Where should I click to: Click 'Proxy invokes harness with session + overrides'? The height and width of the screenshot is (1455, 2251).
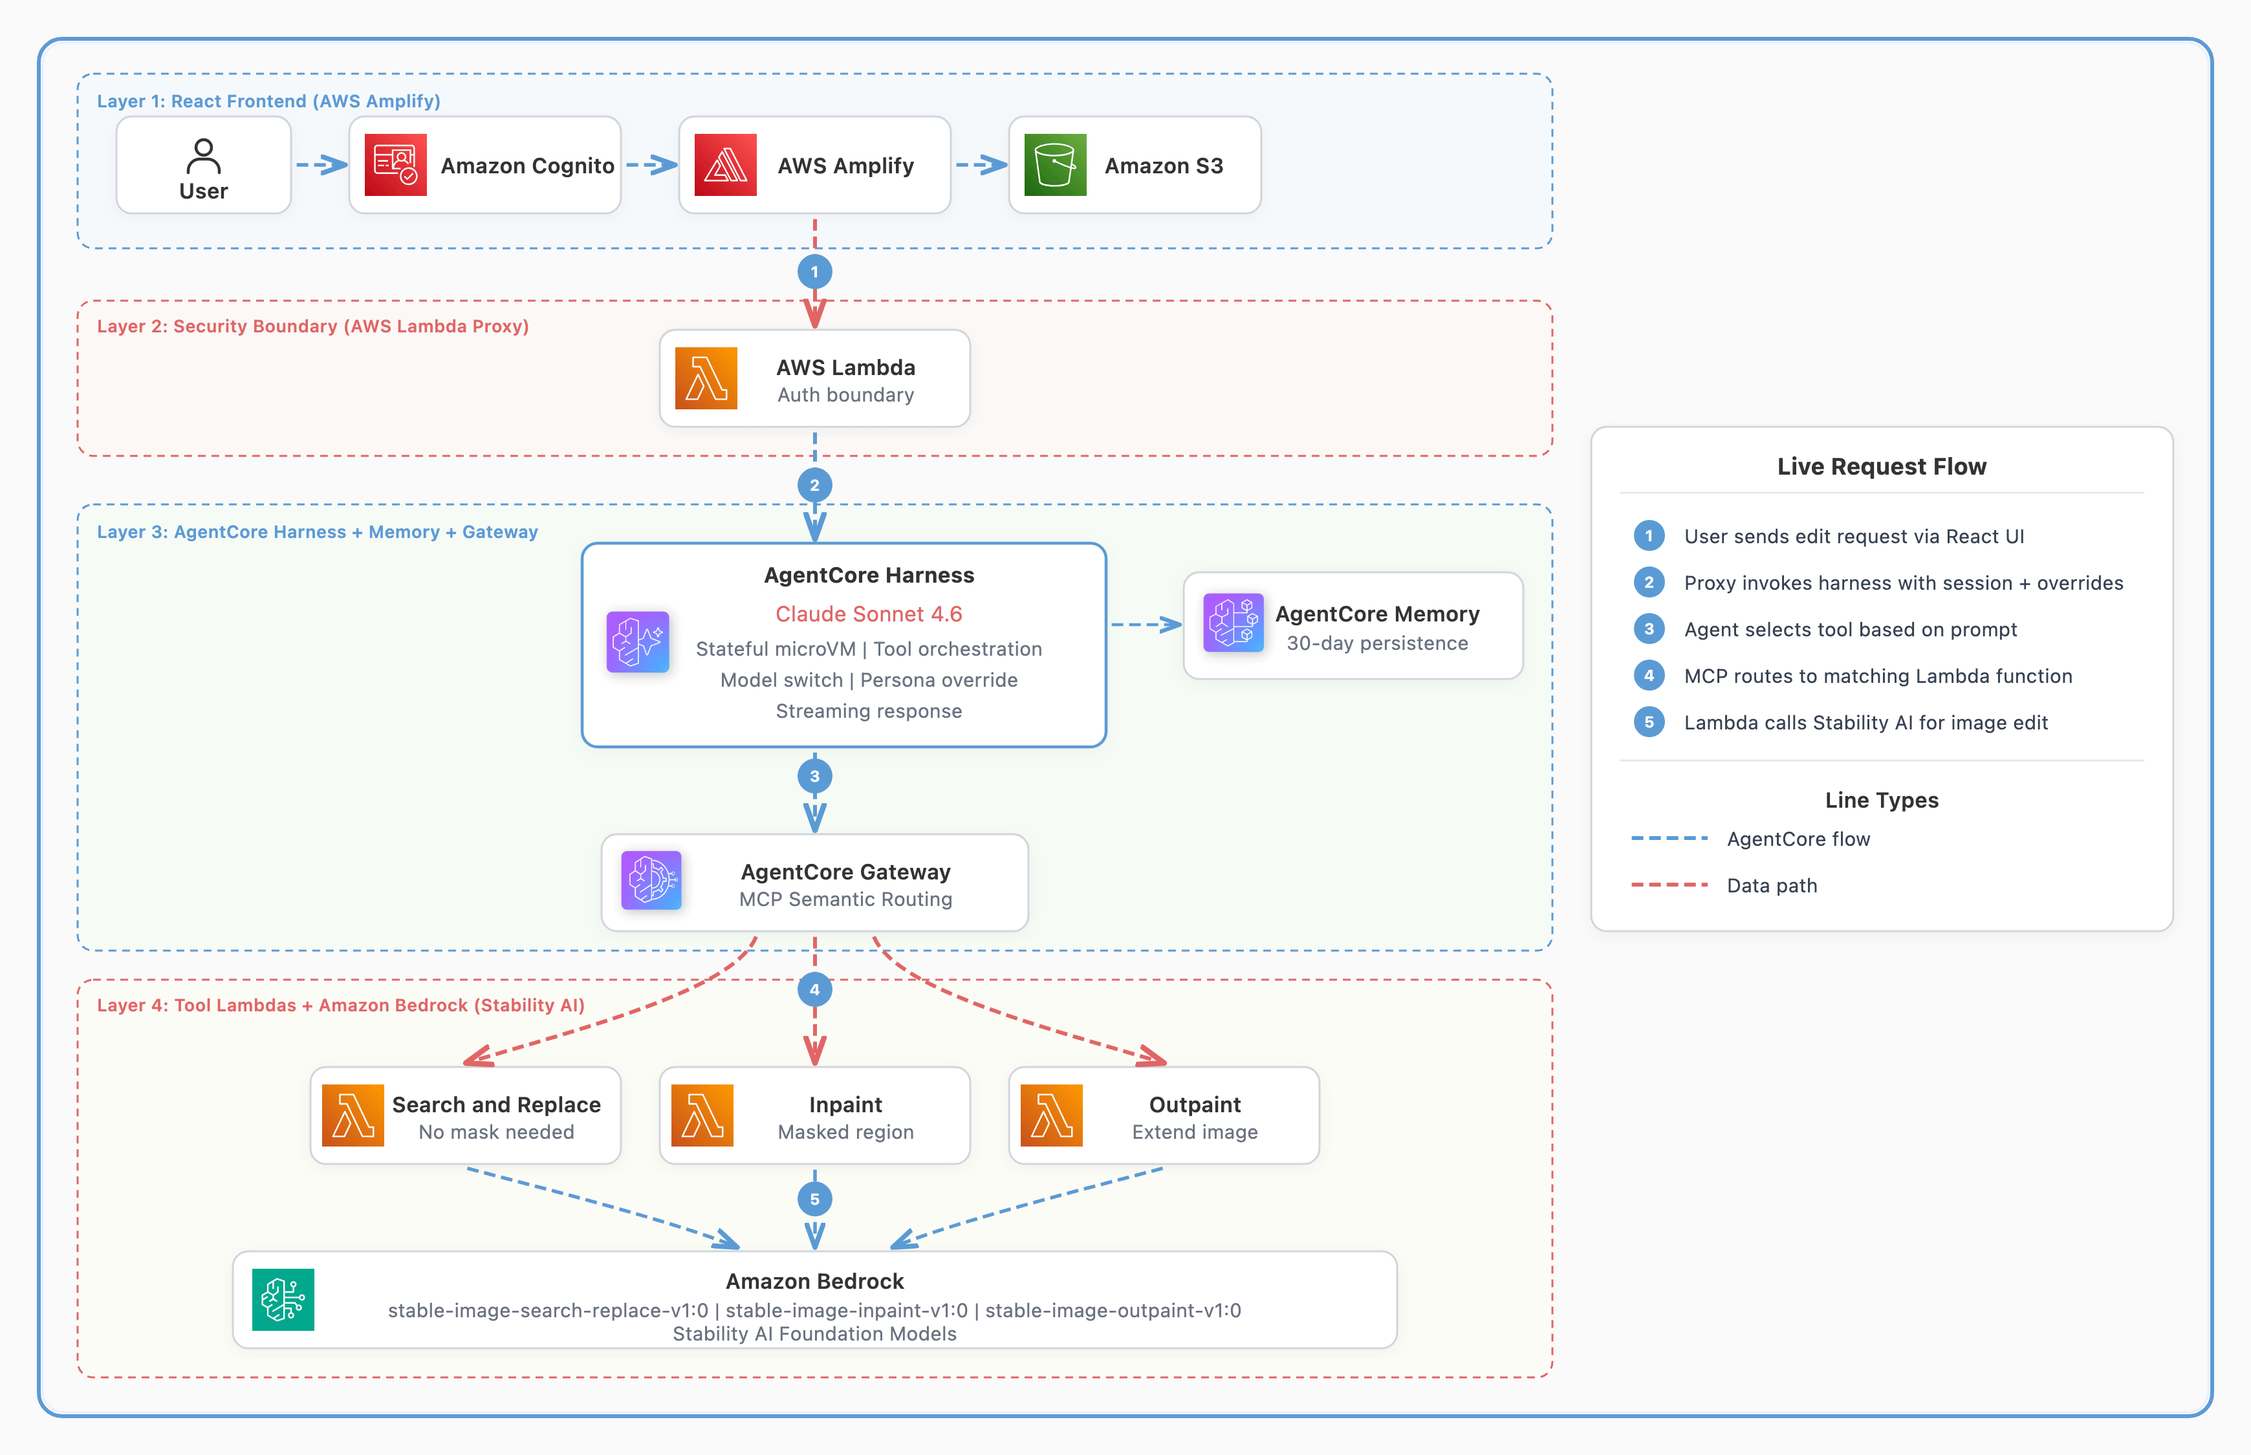tap(1903, 582)
